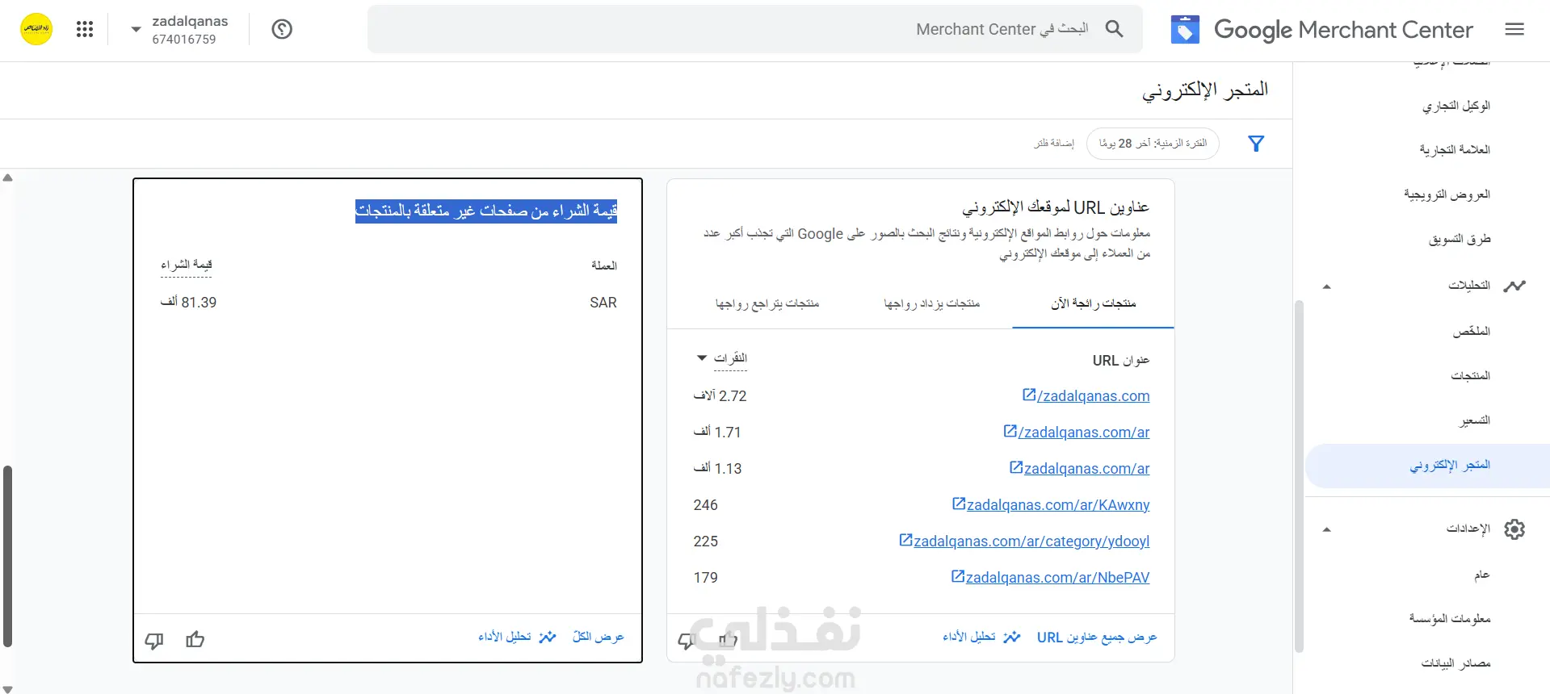This screenshot has height=694, width=1550.
Task: Open the zadalqanas.com/ar/category/ydooyl link
Action: (1024, 541)
